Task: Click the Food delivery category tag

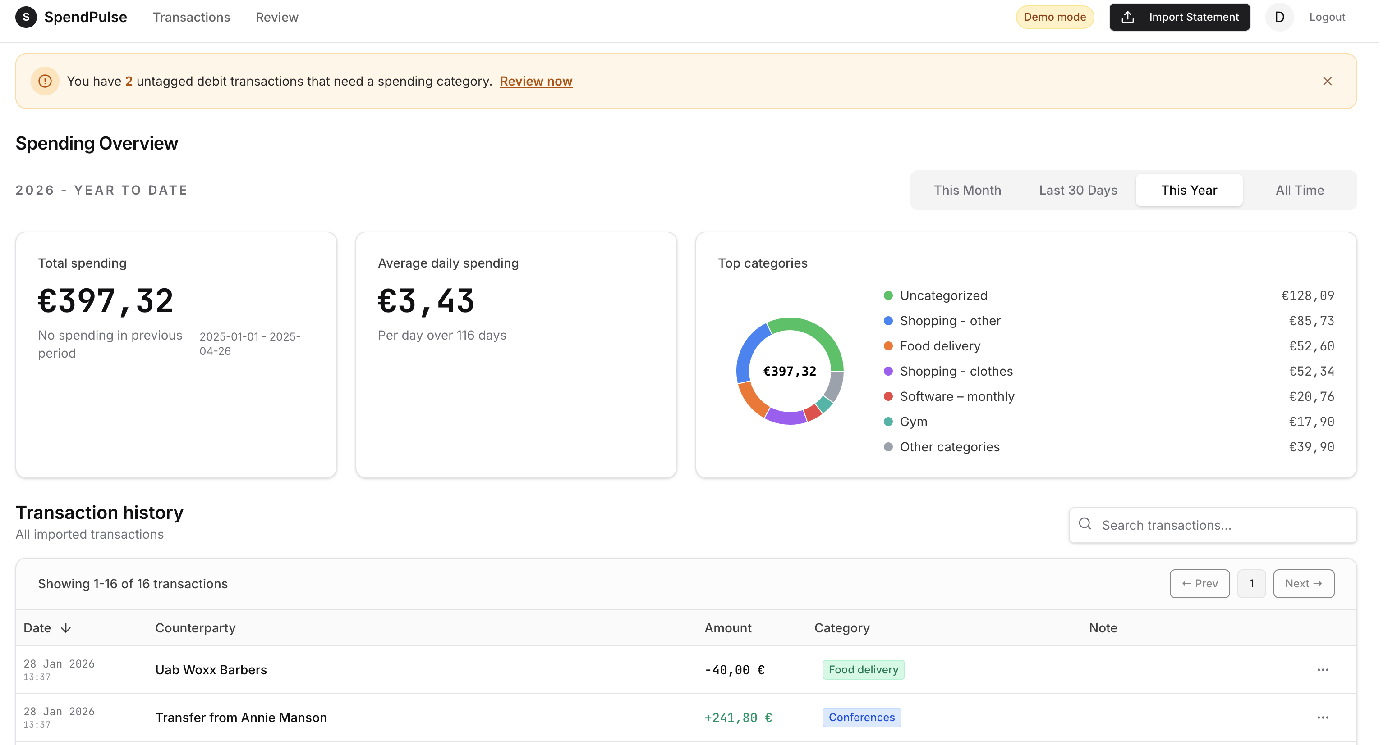Action: [x=863, y=670]
